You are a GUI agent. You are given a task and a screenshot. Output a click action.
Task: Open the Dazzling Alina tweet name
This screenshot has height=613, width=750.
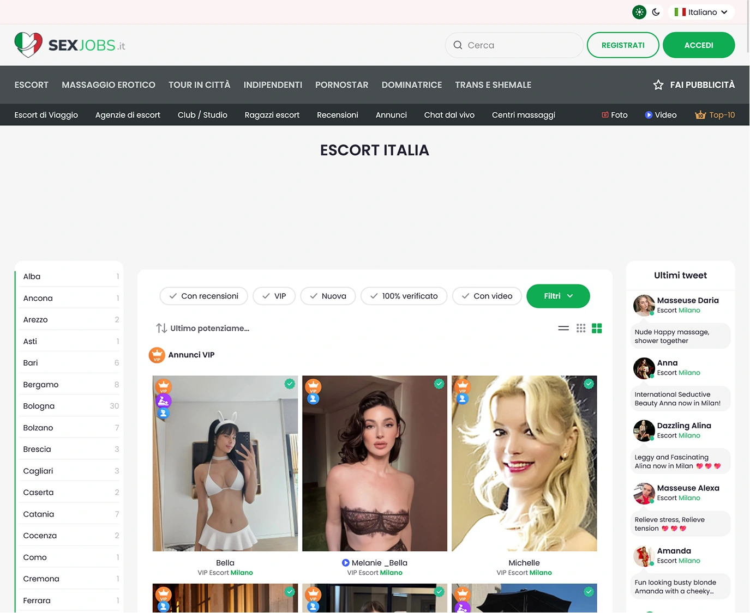tap(684, 426)
